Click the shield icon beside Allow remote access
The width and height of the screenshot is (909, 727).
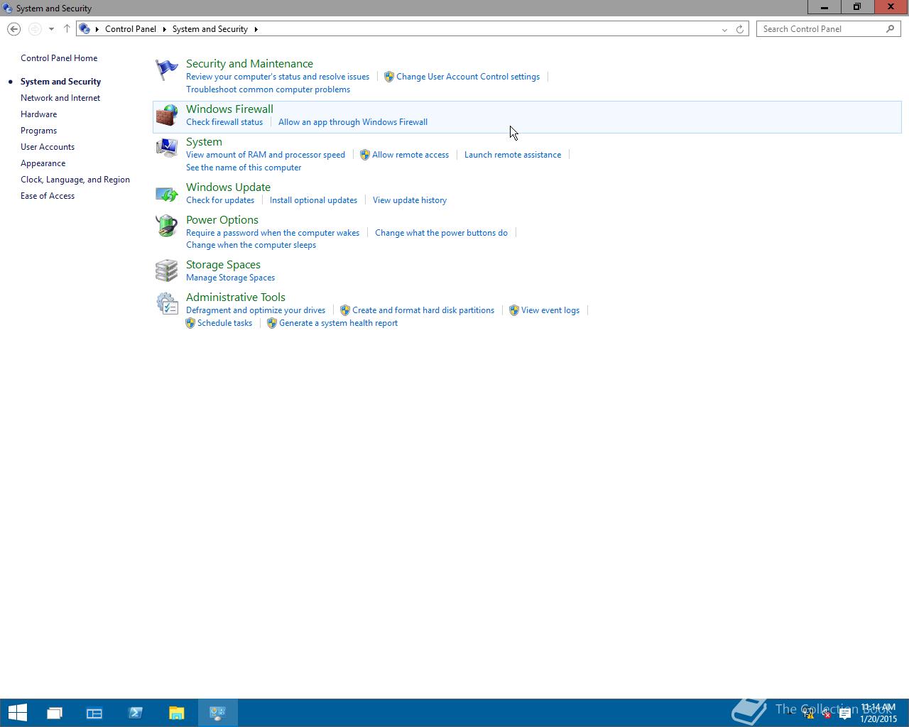tap(365, 155)
